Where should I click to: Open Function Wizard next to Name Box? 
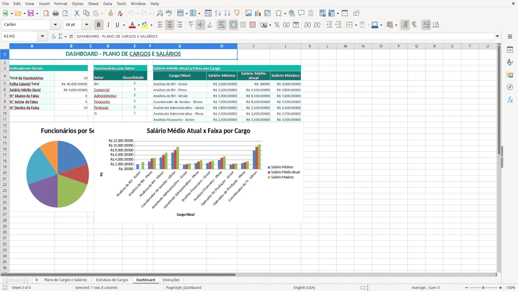coord(54,36)
